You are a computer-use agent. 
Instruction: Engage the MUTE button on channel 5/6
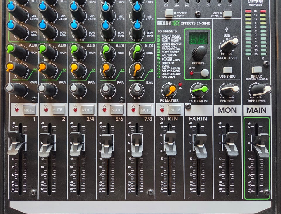point(117,110)
